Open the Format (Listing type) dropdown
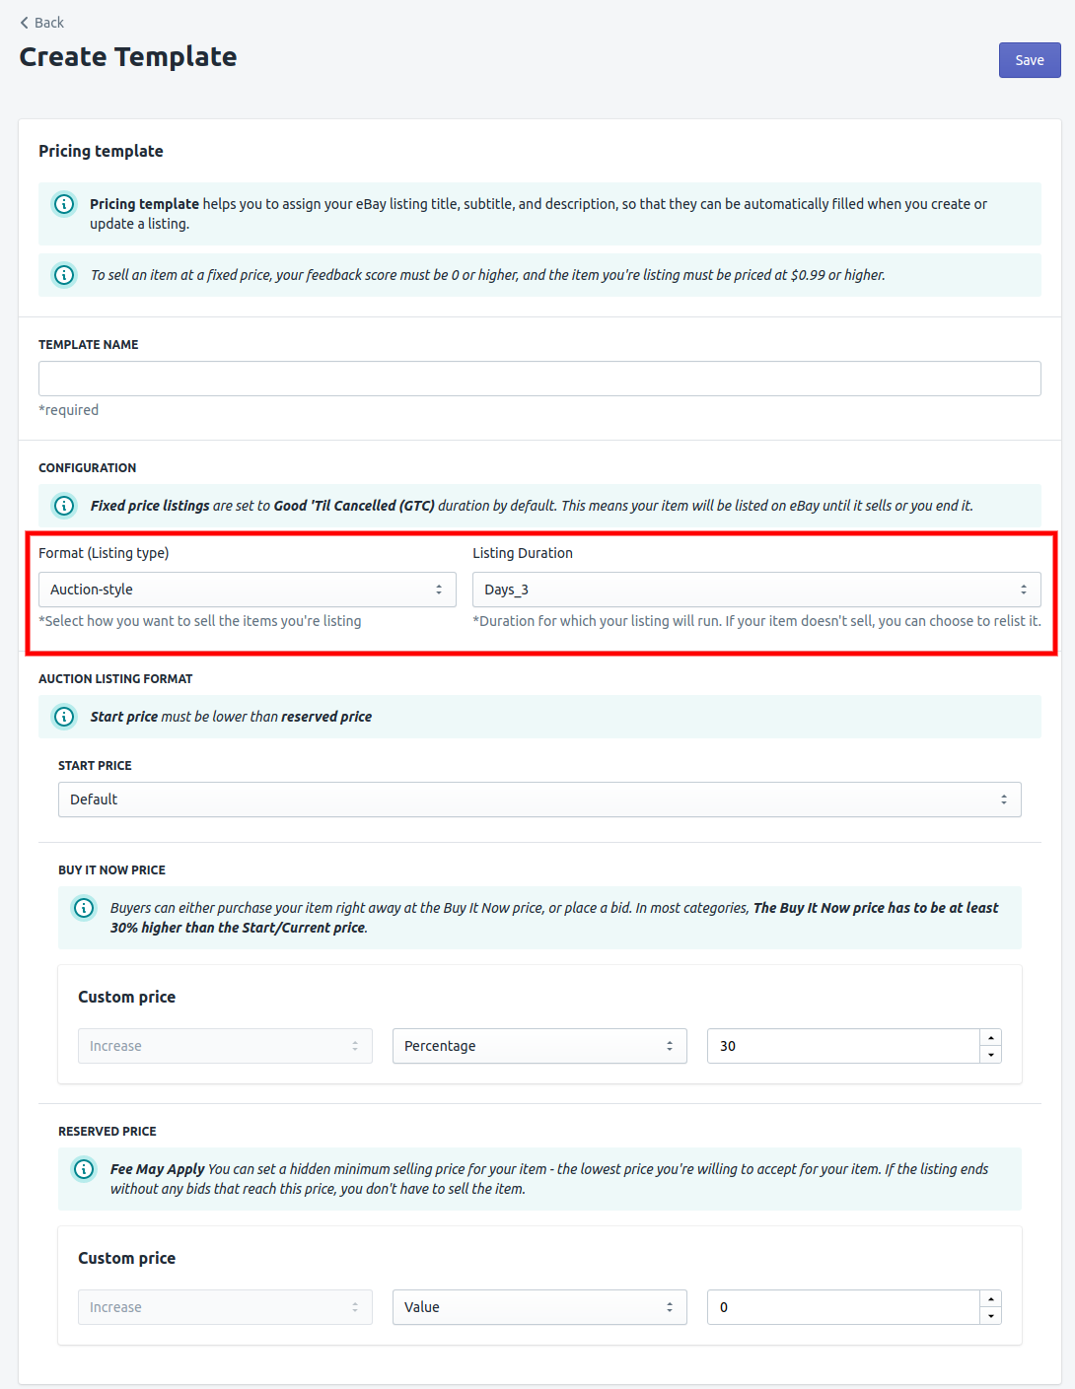This screenshot has width=1075, height=1389. (x=247, y=590)
